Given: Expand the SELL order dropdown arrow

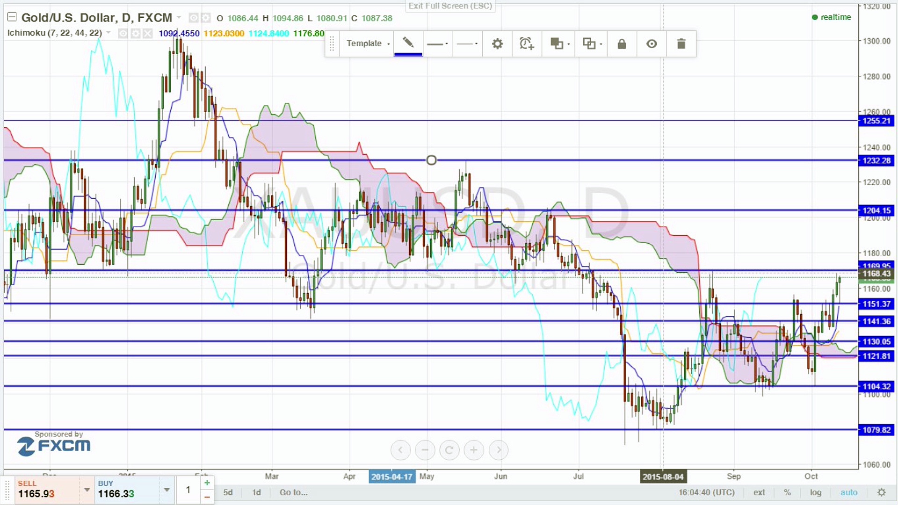Looking at the screenshot, I should tap(87, 490).
